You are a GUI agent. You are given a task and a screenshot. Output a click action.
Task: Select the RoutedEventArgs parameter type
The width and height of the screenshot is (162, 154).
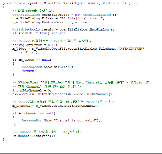click(118, 3)
